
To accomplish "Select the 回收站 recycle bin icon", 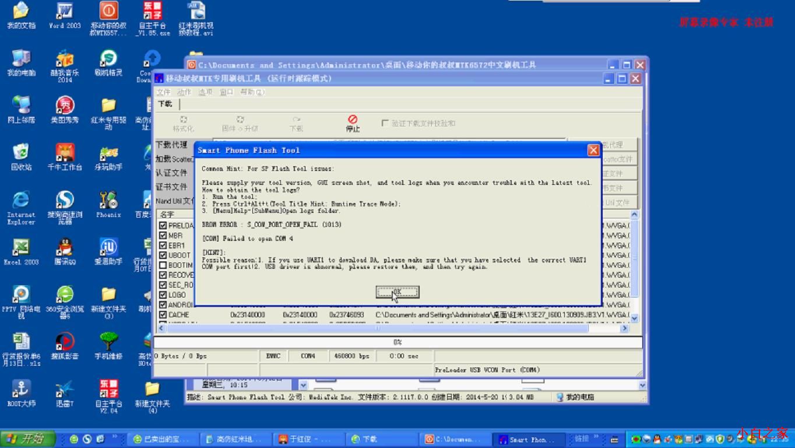I will [21, 157].
